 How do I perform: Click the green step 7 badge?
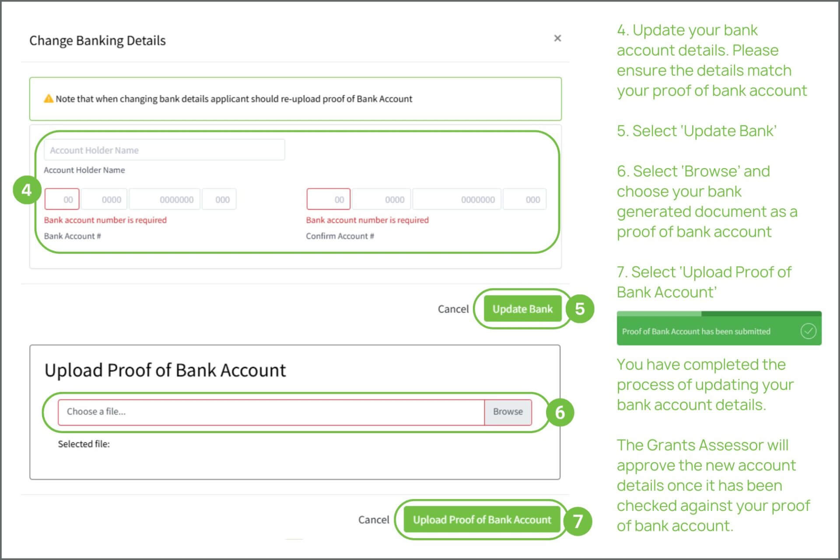[x=578, y=521]
